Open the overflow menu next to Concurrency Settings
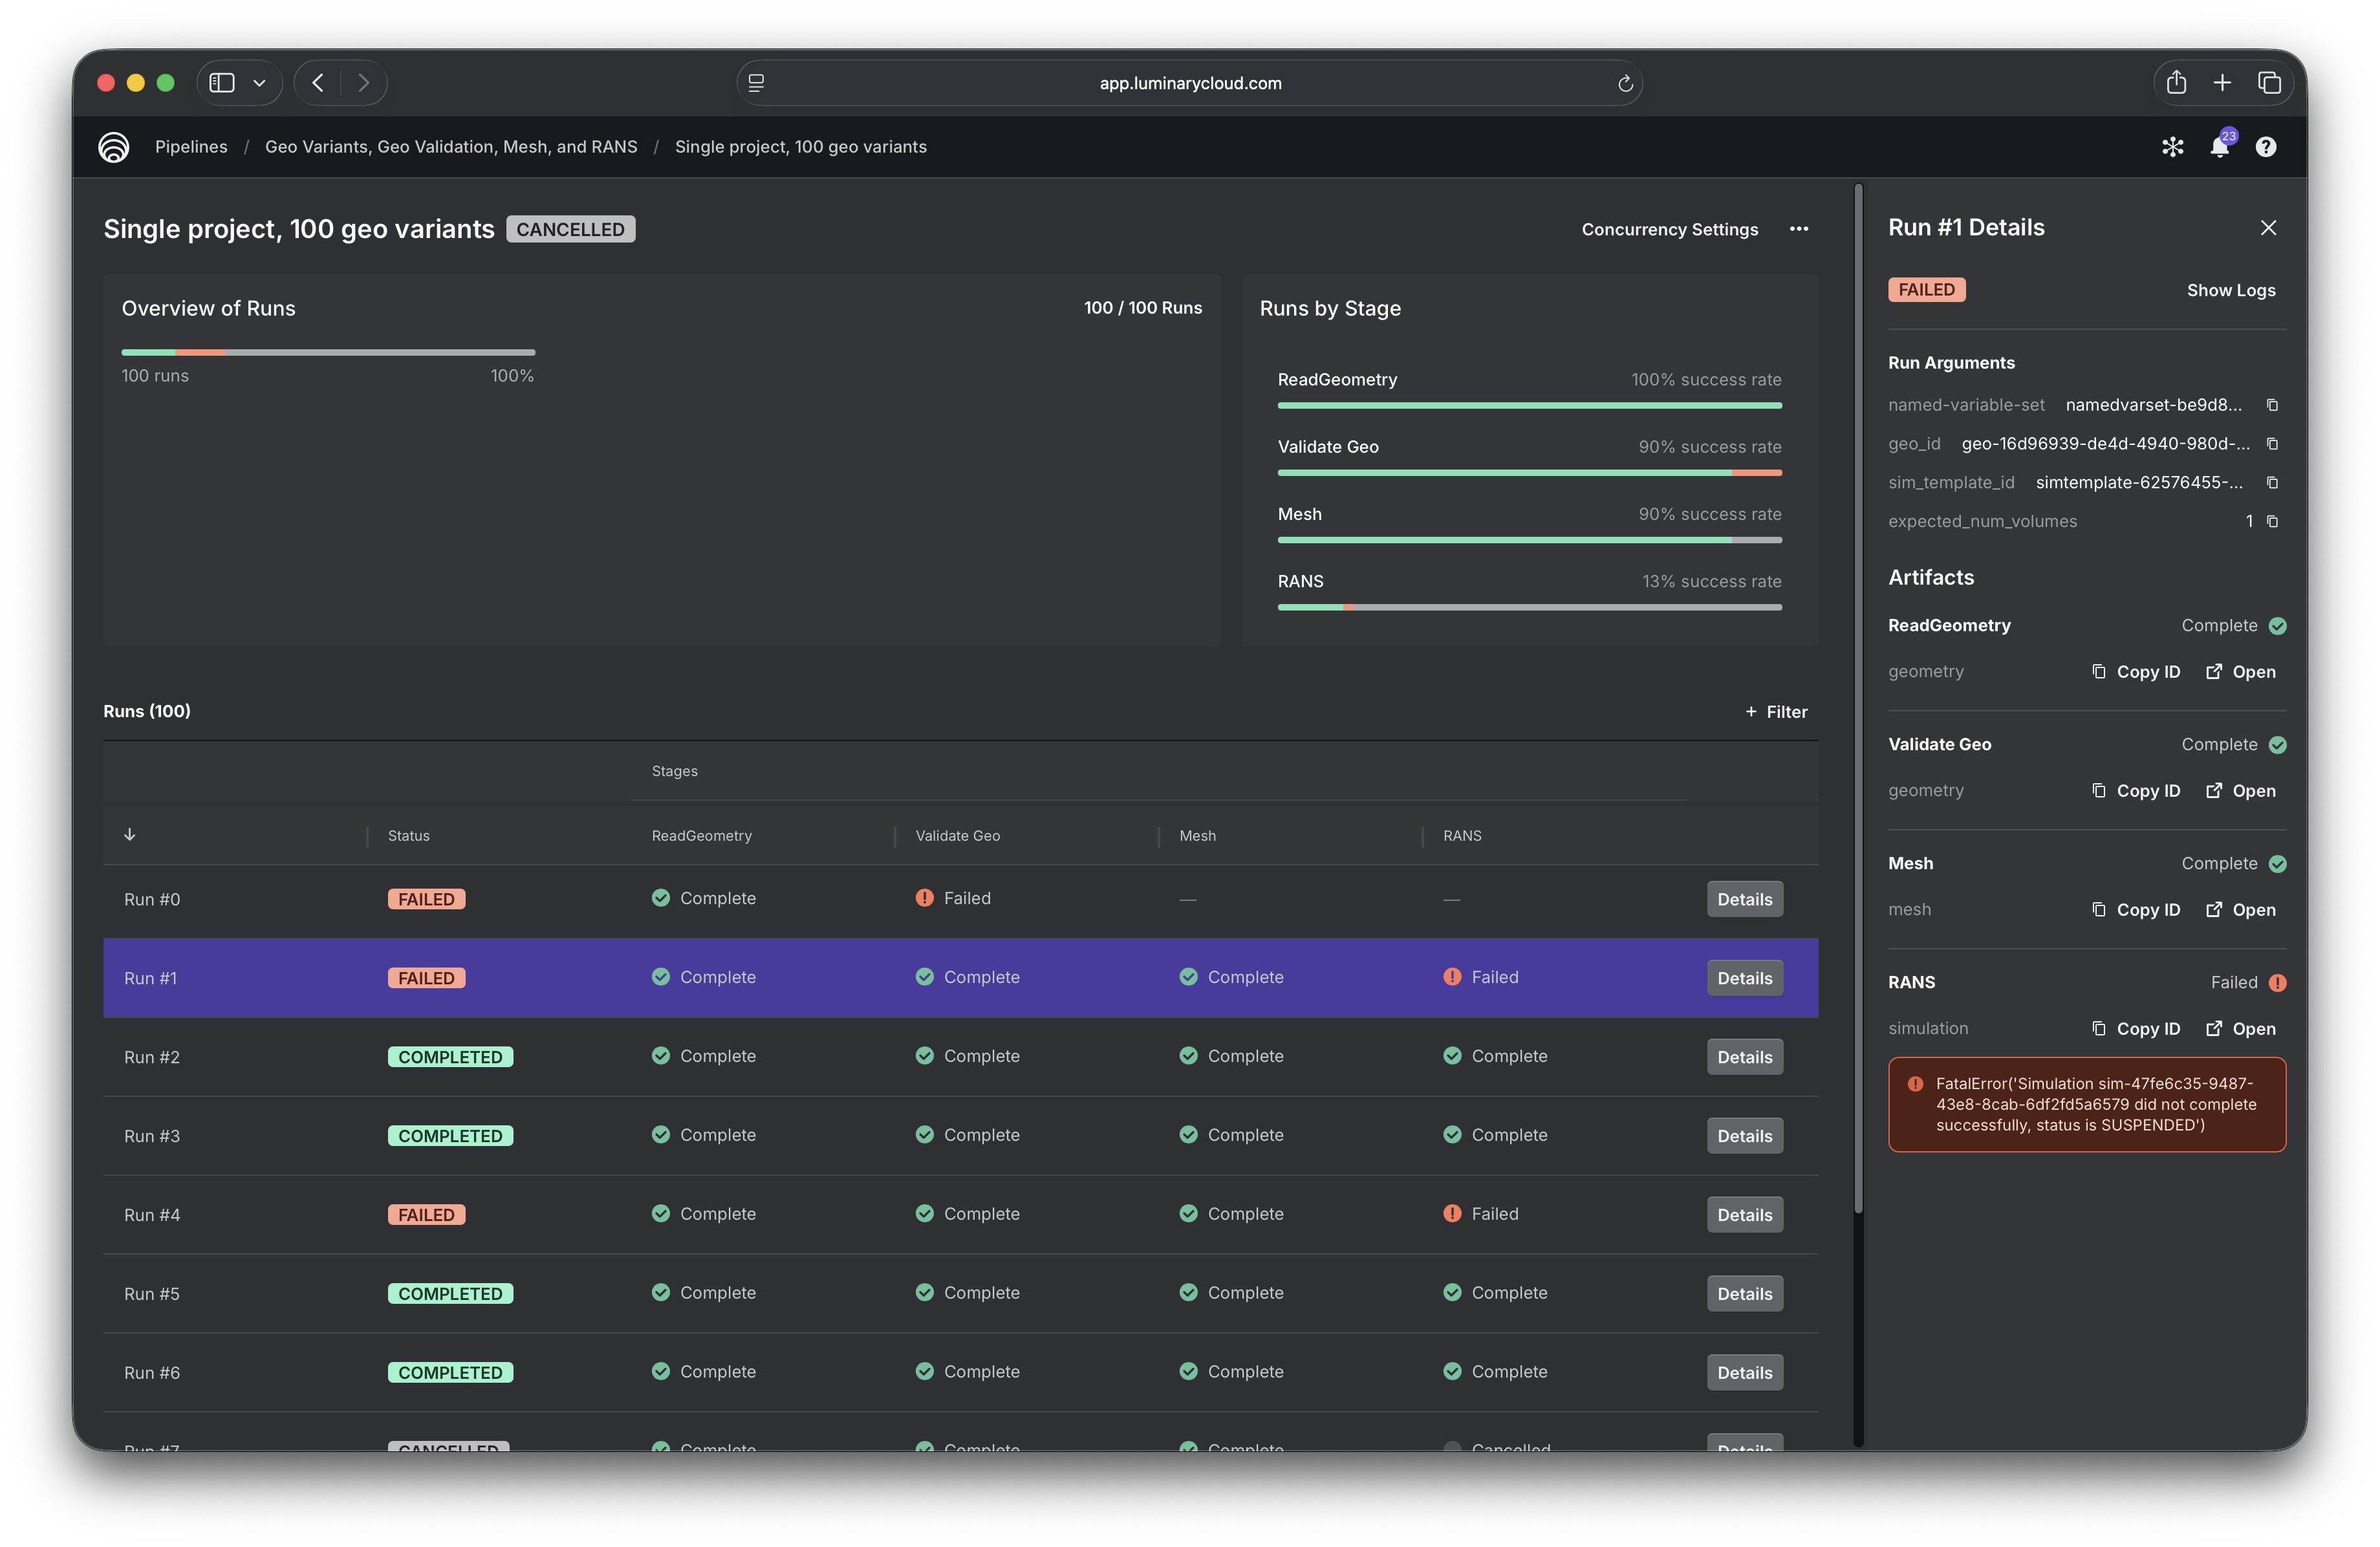Image resolution: width=2380 pixels, height=1547 pixels. point(1799,229)
